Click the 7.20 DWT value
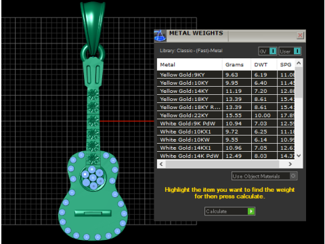Image resolution: width=325 pixels, height=244 pixels. point(261,91)
